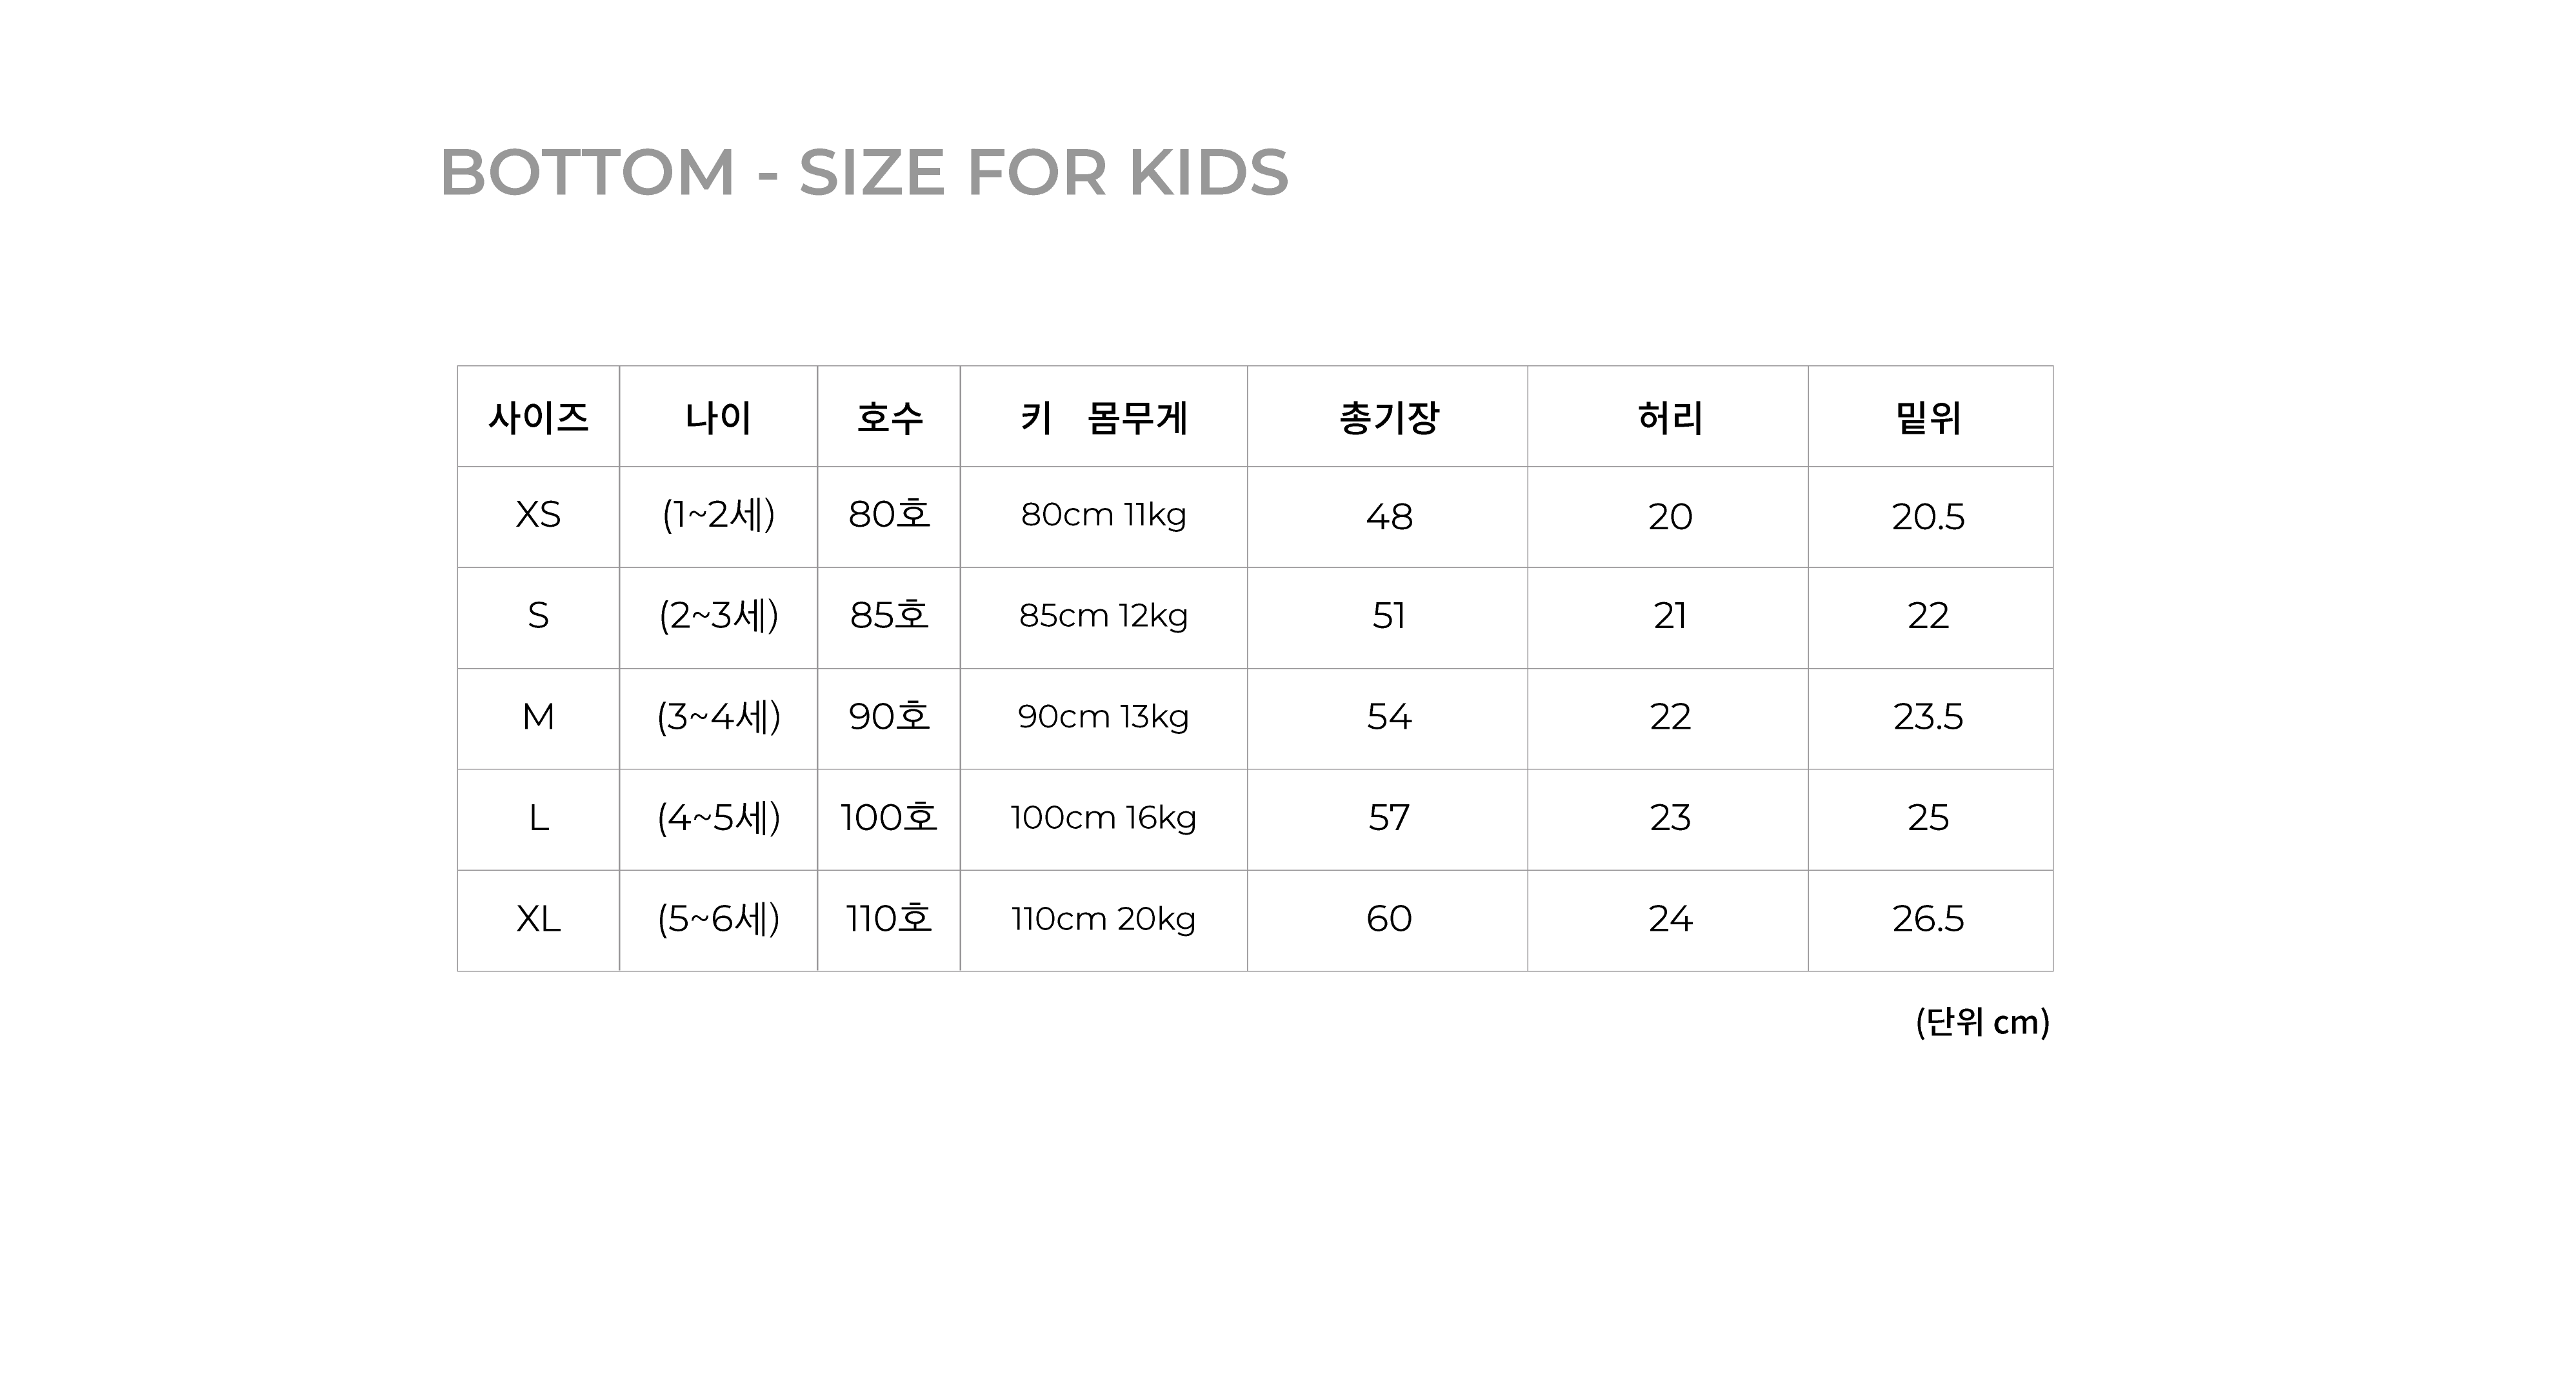Click the (단위 cm) unit note

click(x=1982, y=1022)
